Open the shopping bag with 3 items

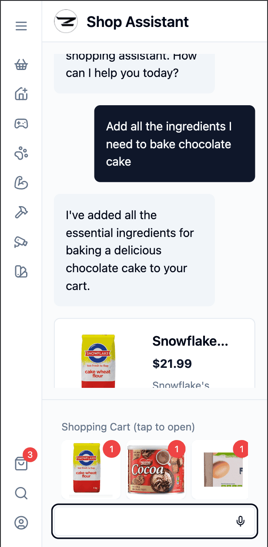tap(21, 464)
